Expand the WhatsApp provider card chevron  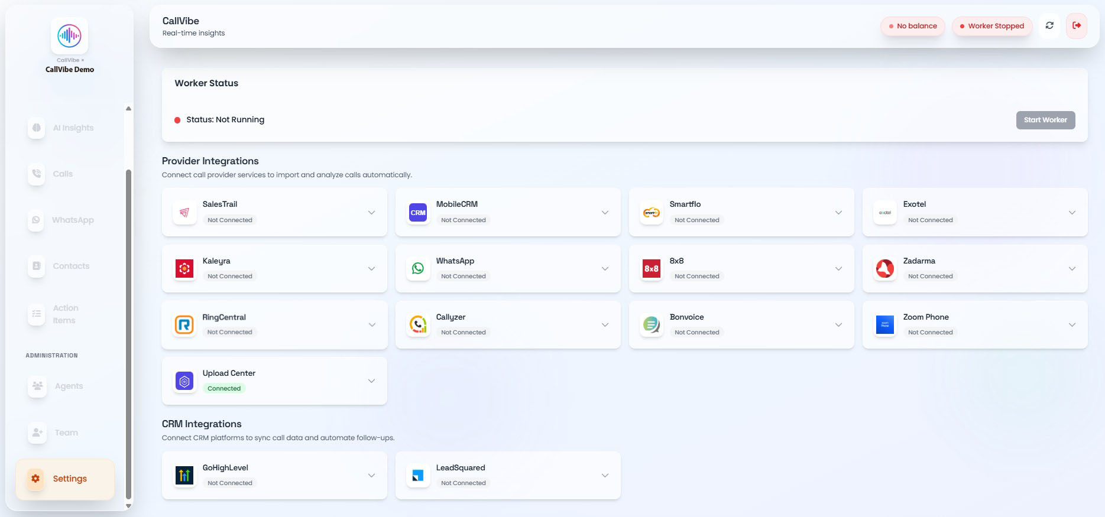coord(605,269)
